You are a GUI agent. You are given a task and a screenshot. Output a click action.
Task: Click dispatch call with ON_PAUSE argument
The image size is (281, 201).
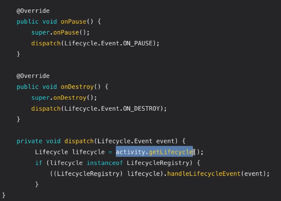coord(95,43)
